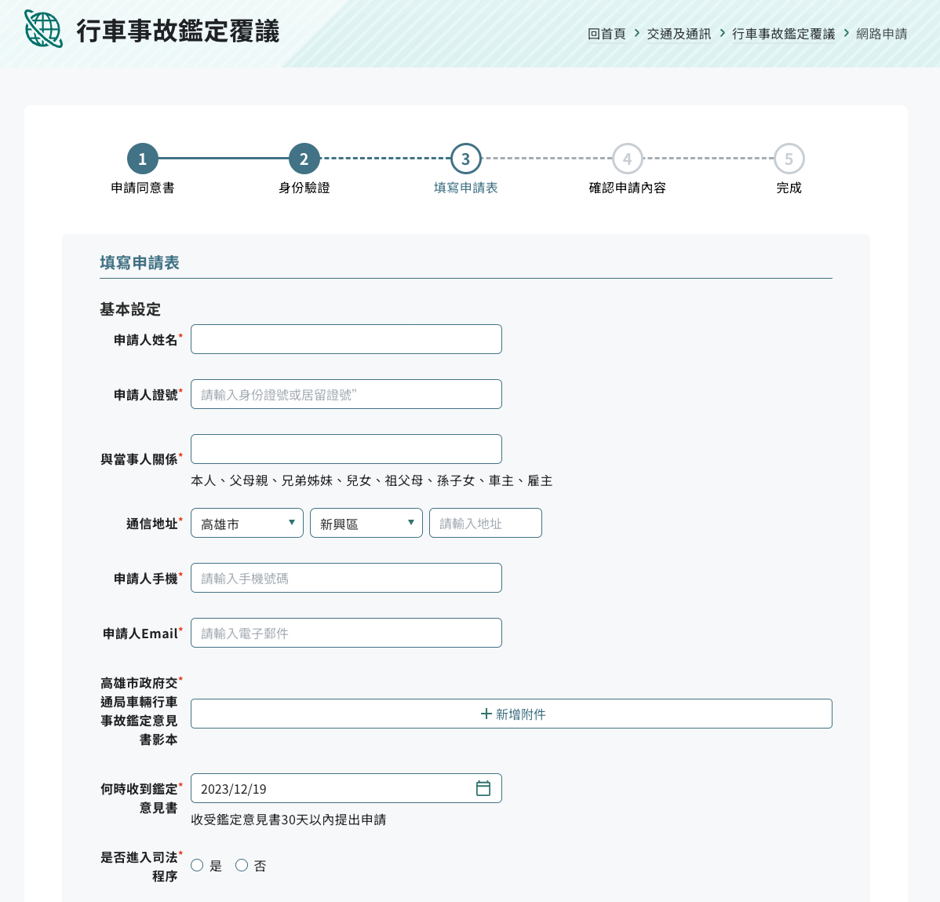
Task: Click step 1 circle 申請同意書
Action: [143, 159]
